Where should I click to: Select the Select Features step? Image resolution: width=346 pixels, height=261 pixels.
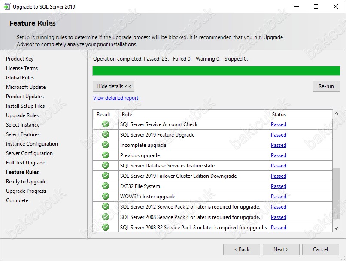pos(23,134)
